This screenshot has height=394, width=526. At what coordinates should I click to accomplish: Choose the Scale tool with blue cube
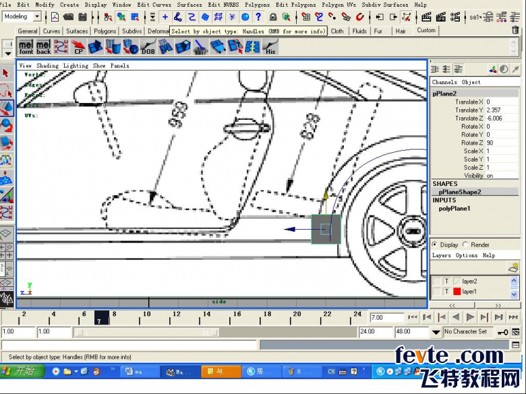click(6, 143)
